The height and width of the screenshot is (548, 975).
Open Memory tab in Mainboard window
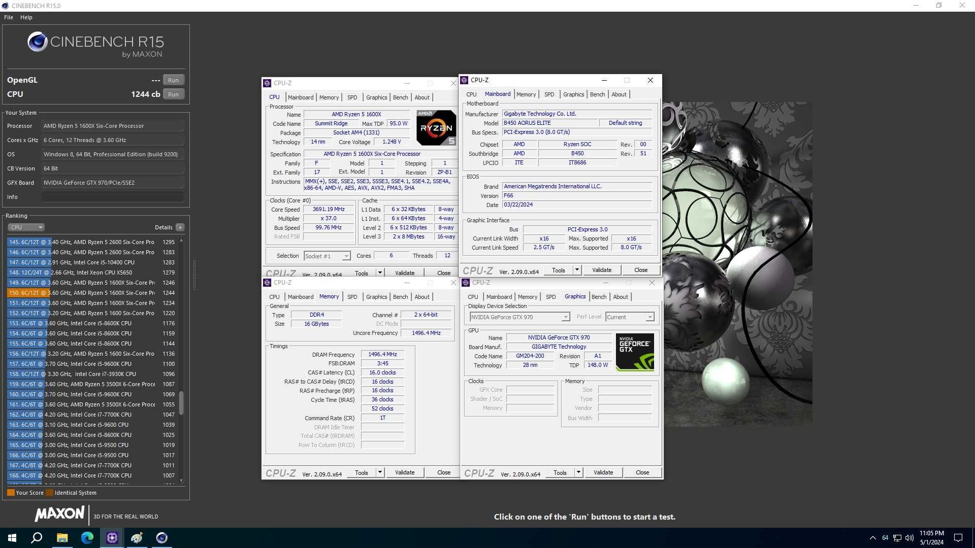pyautogui.click(x=526, y=94)
